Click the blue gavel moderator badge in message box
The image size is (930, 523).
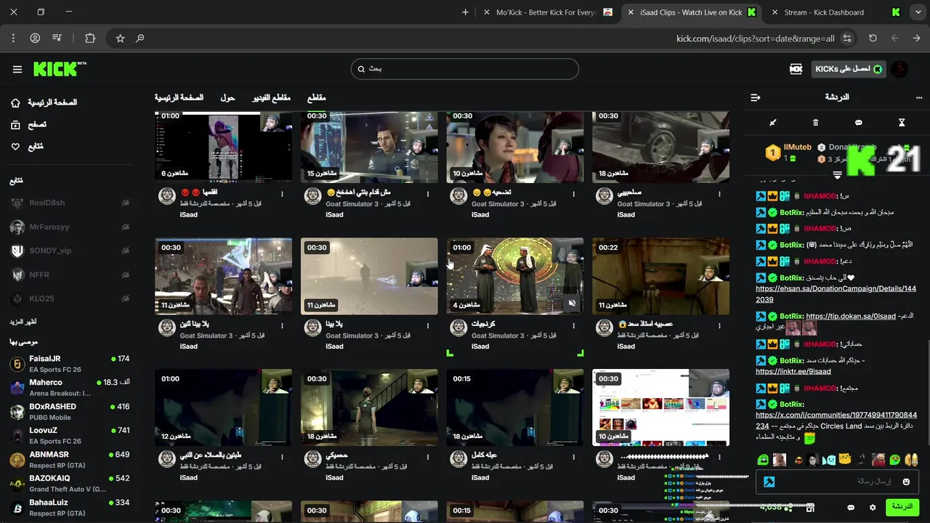coord(769,482)
